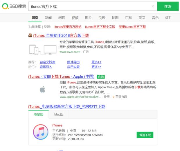
Task: Click 更多>> in the 推荐 row
Action: [x=96, y=62]
